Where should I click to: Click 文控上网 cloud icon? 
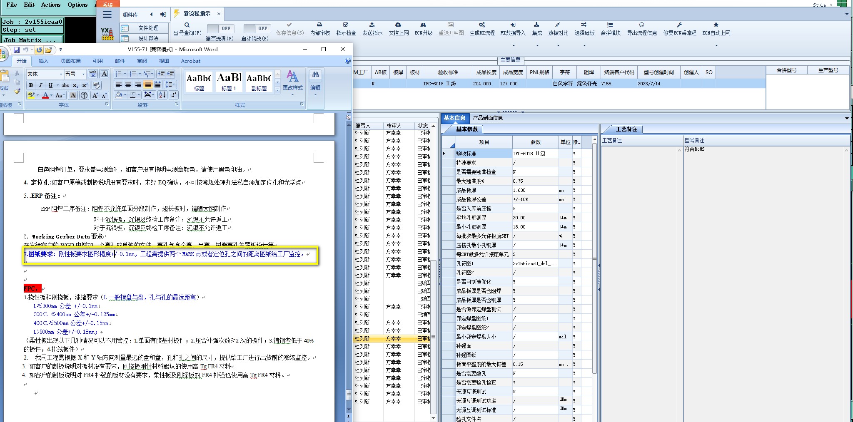(x=398, y=25)
